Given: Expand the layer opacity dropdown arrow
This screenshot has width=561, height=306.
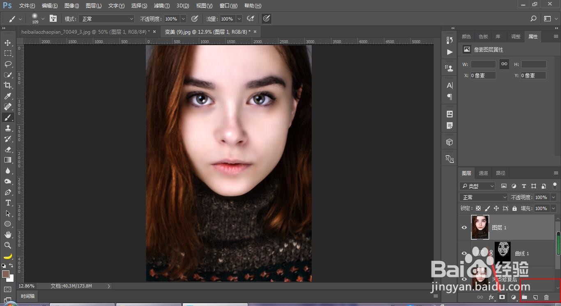Looking at the screenshot, I should (x=554, y=197).
